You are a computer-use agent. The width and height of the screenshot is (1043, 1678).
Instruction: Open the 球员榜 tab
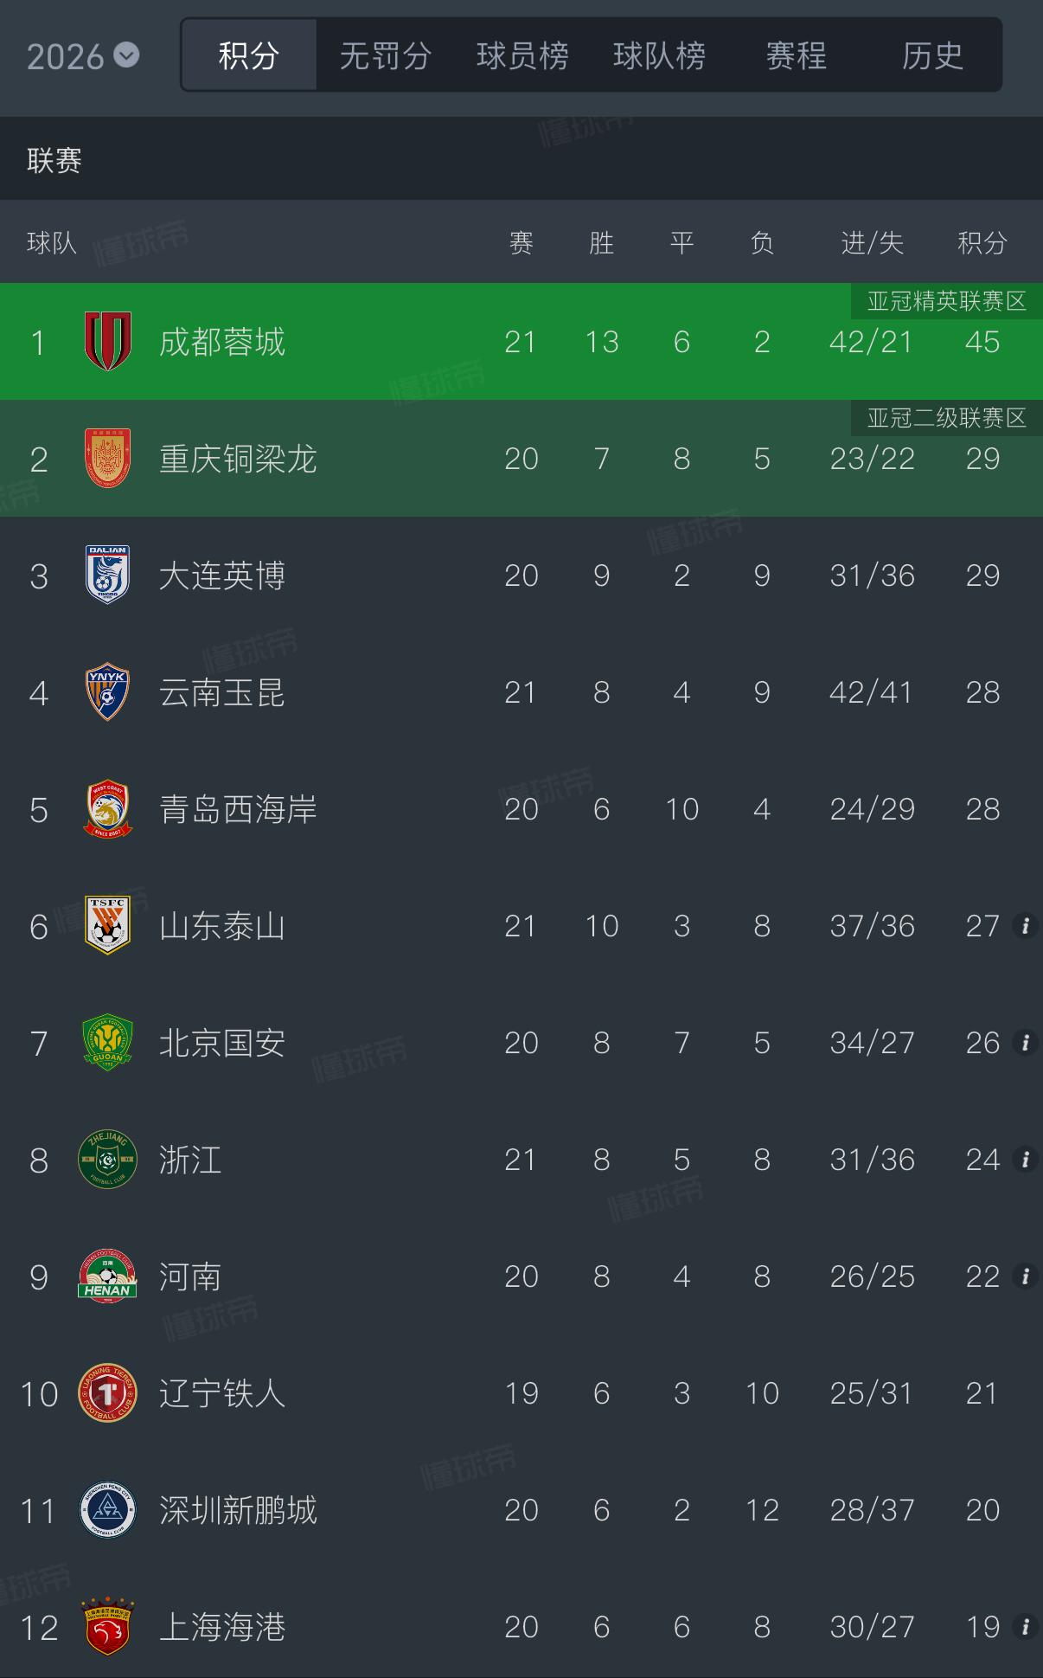[522, 56]
